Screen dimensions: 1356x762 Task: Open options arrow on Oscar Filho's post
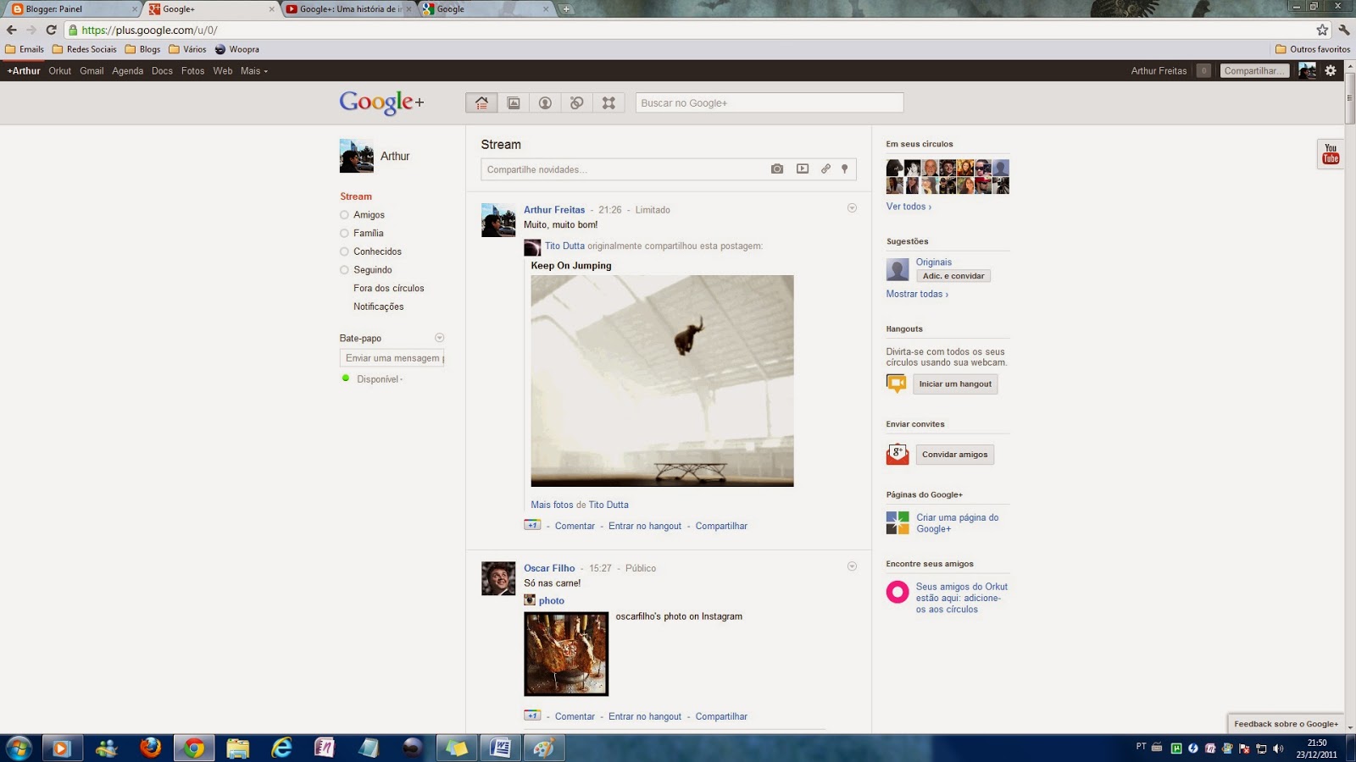(x=852, y=566)
